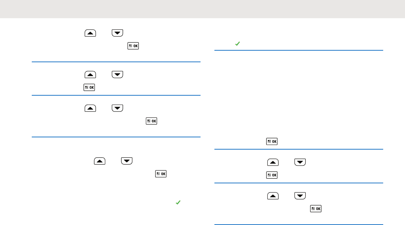Click the upper down arrow in right column
The height and width of the screenshot is (225, 405).
[x=300, y=162]
